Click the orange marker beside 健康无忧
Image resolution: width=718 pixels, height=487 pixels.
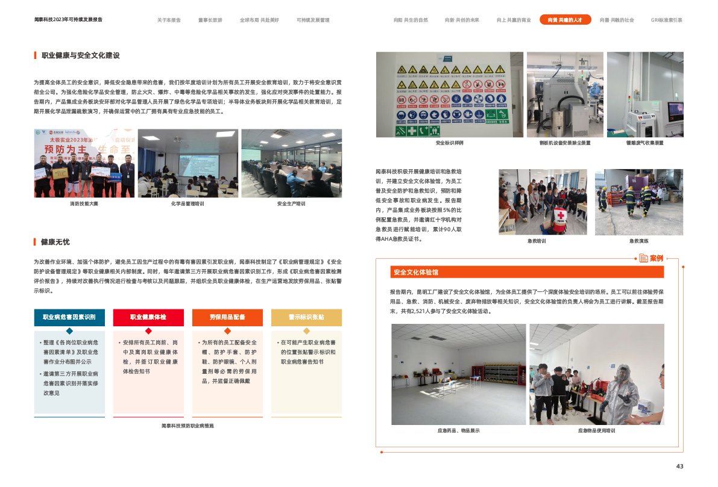pyautogui.click(x=35, y=242)
